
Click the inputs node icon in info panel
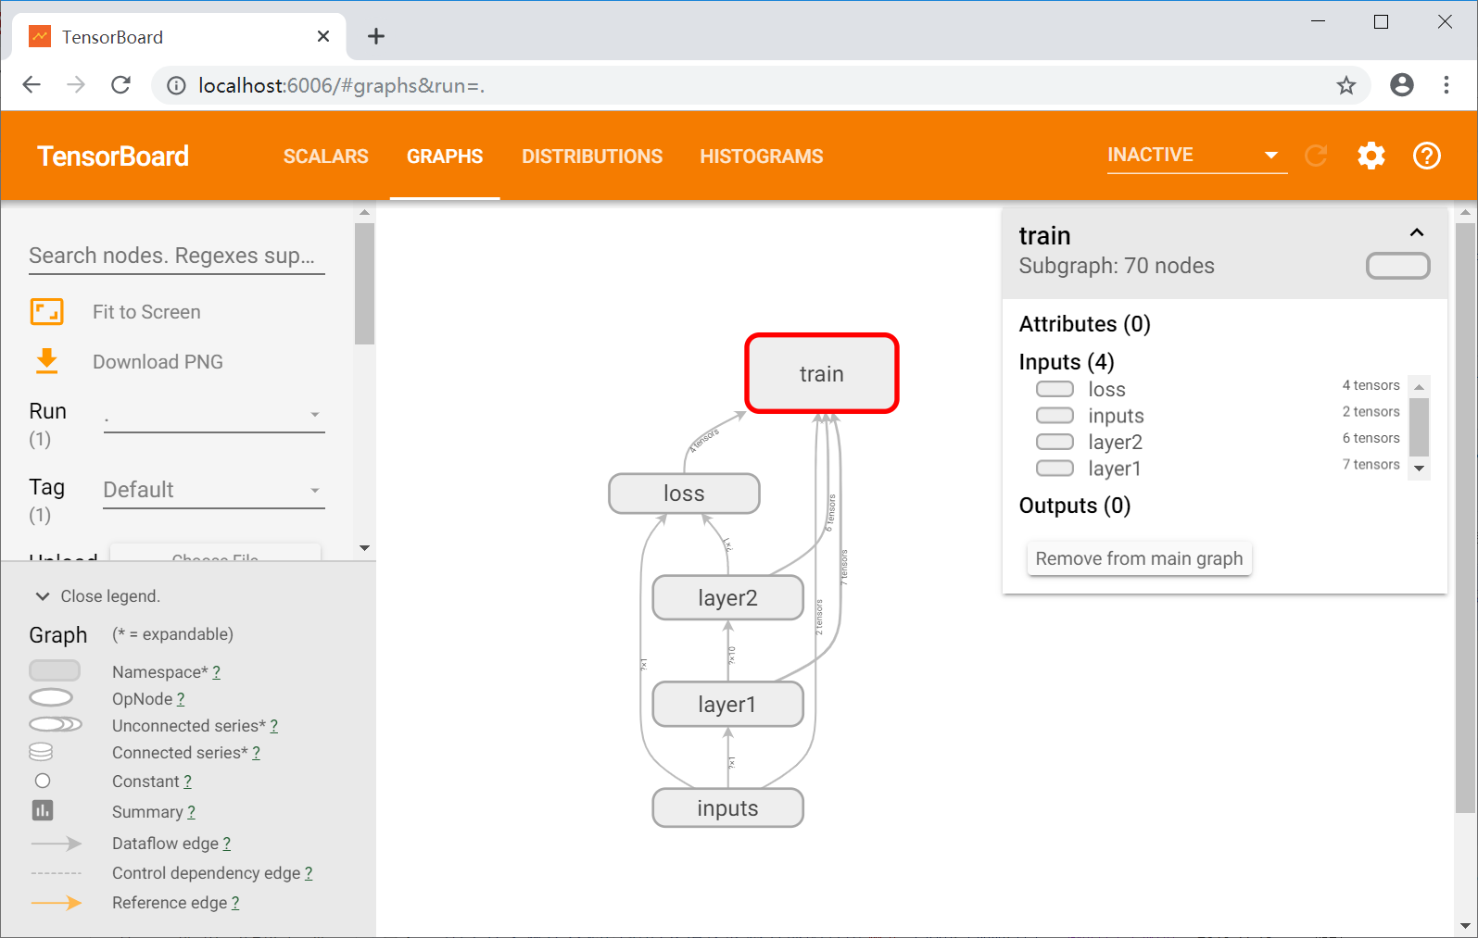pyautogui.click(x=1055, y=415)
